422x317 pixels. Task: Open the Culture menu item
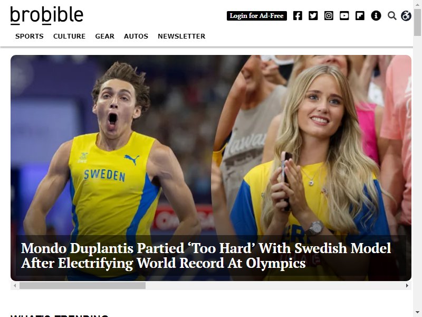point(69,36)
